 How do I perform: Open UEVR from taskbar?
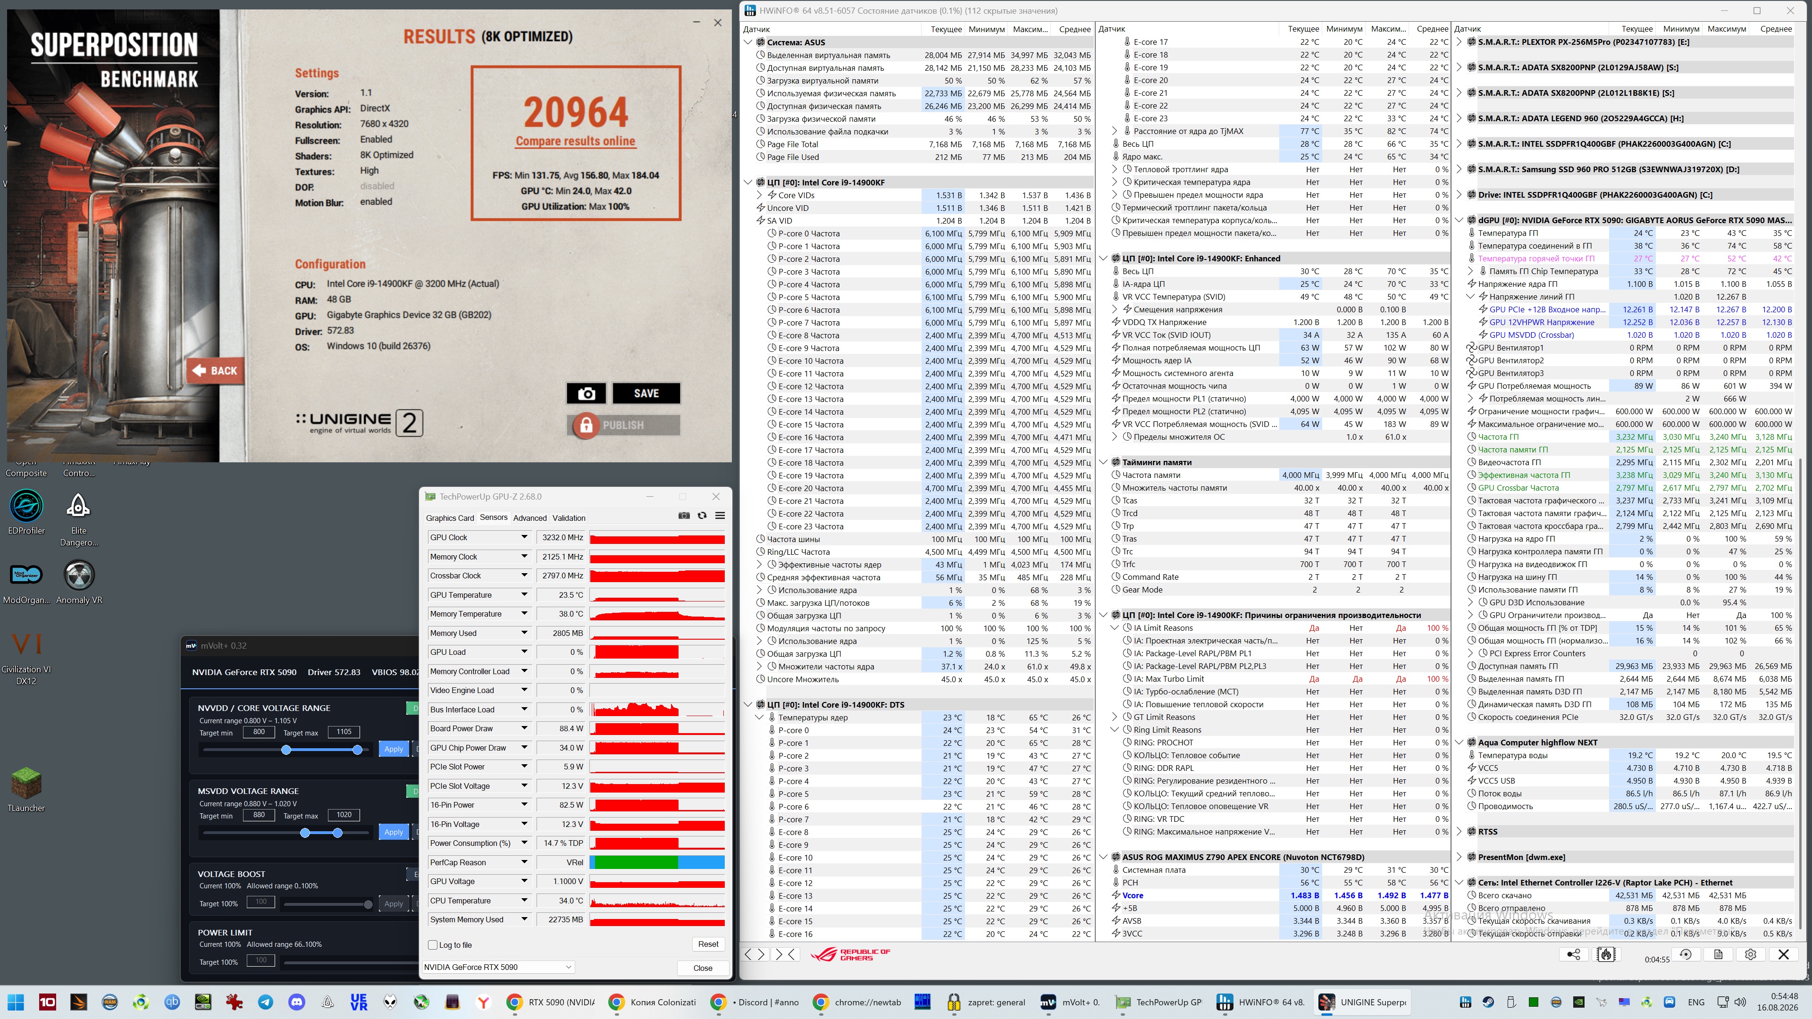359,1002
